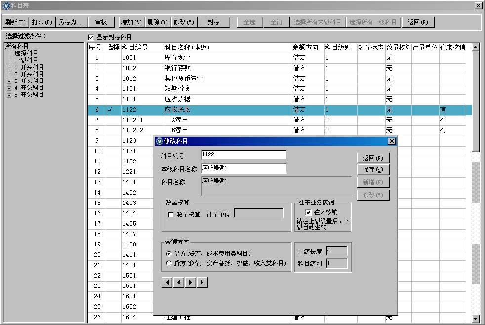The image size is (485, 325).
Task: Go to next record navigation arrow
Action: tap(191, 282)
